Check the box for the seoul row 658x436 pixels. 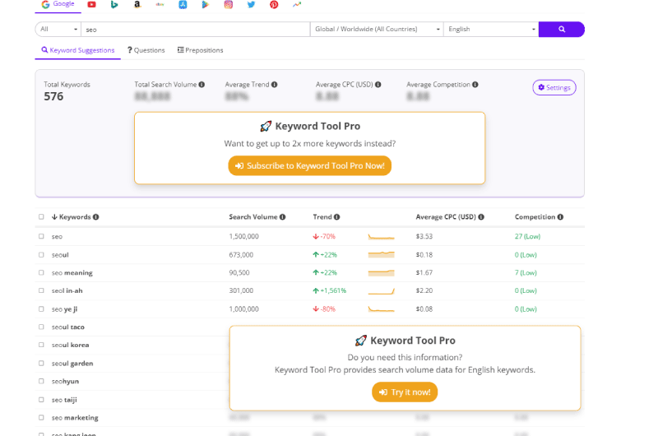41,255
